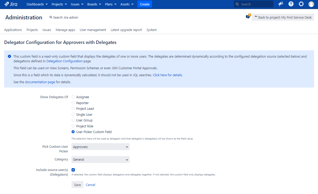Open the notifications megaphone icon
This screenshot has height=194, width=318.
tap(281, 4)
